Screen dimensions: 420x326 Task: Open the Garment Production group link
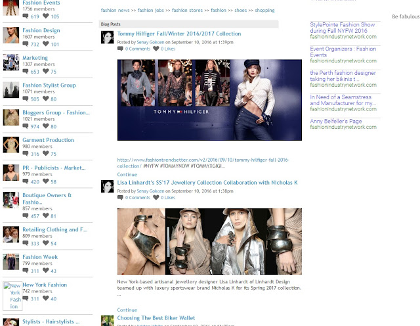point(48,140)
